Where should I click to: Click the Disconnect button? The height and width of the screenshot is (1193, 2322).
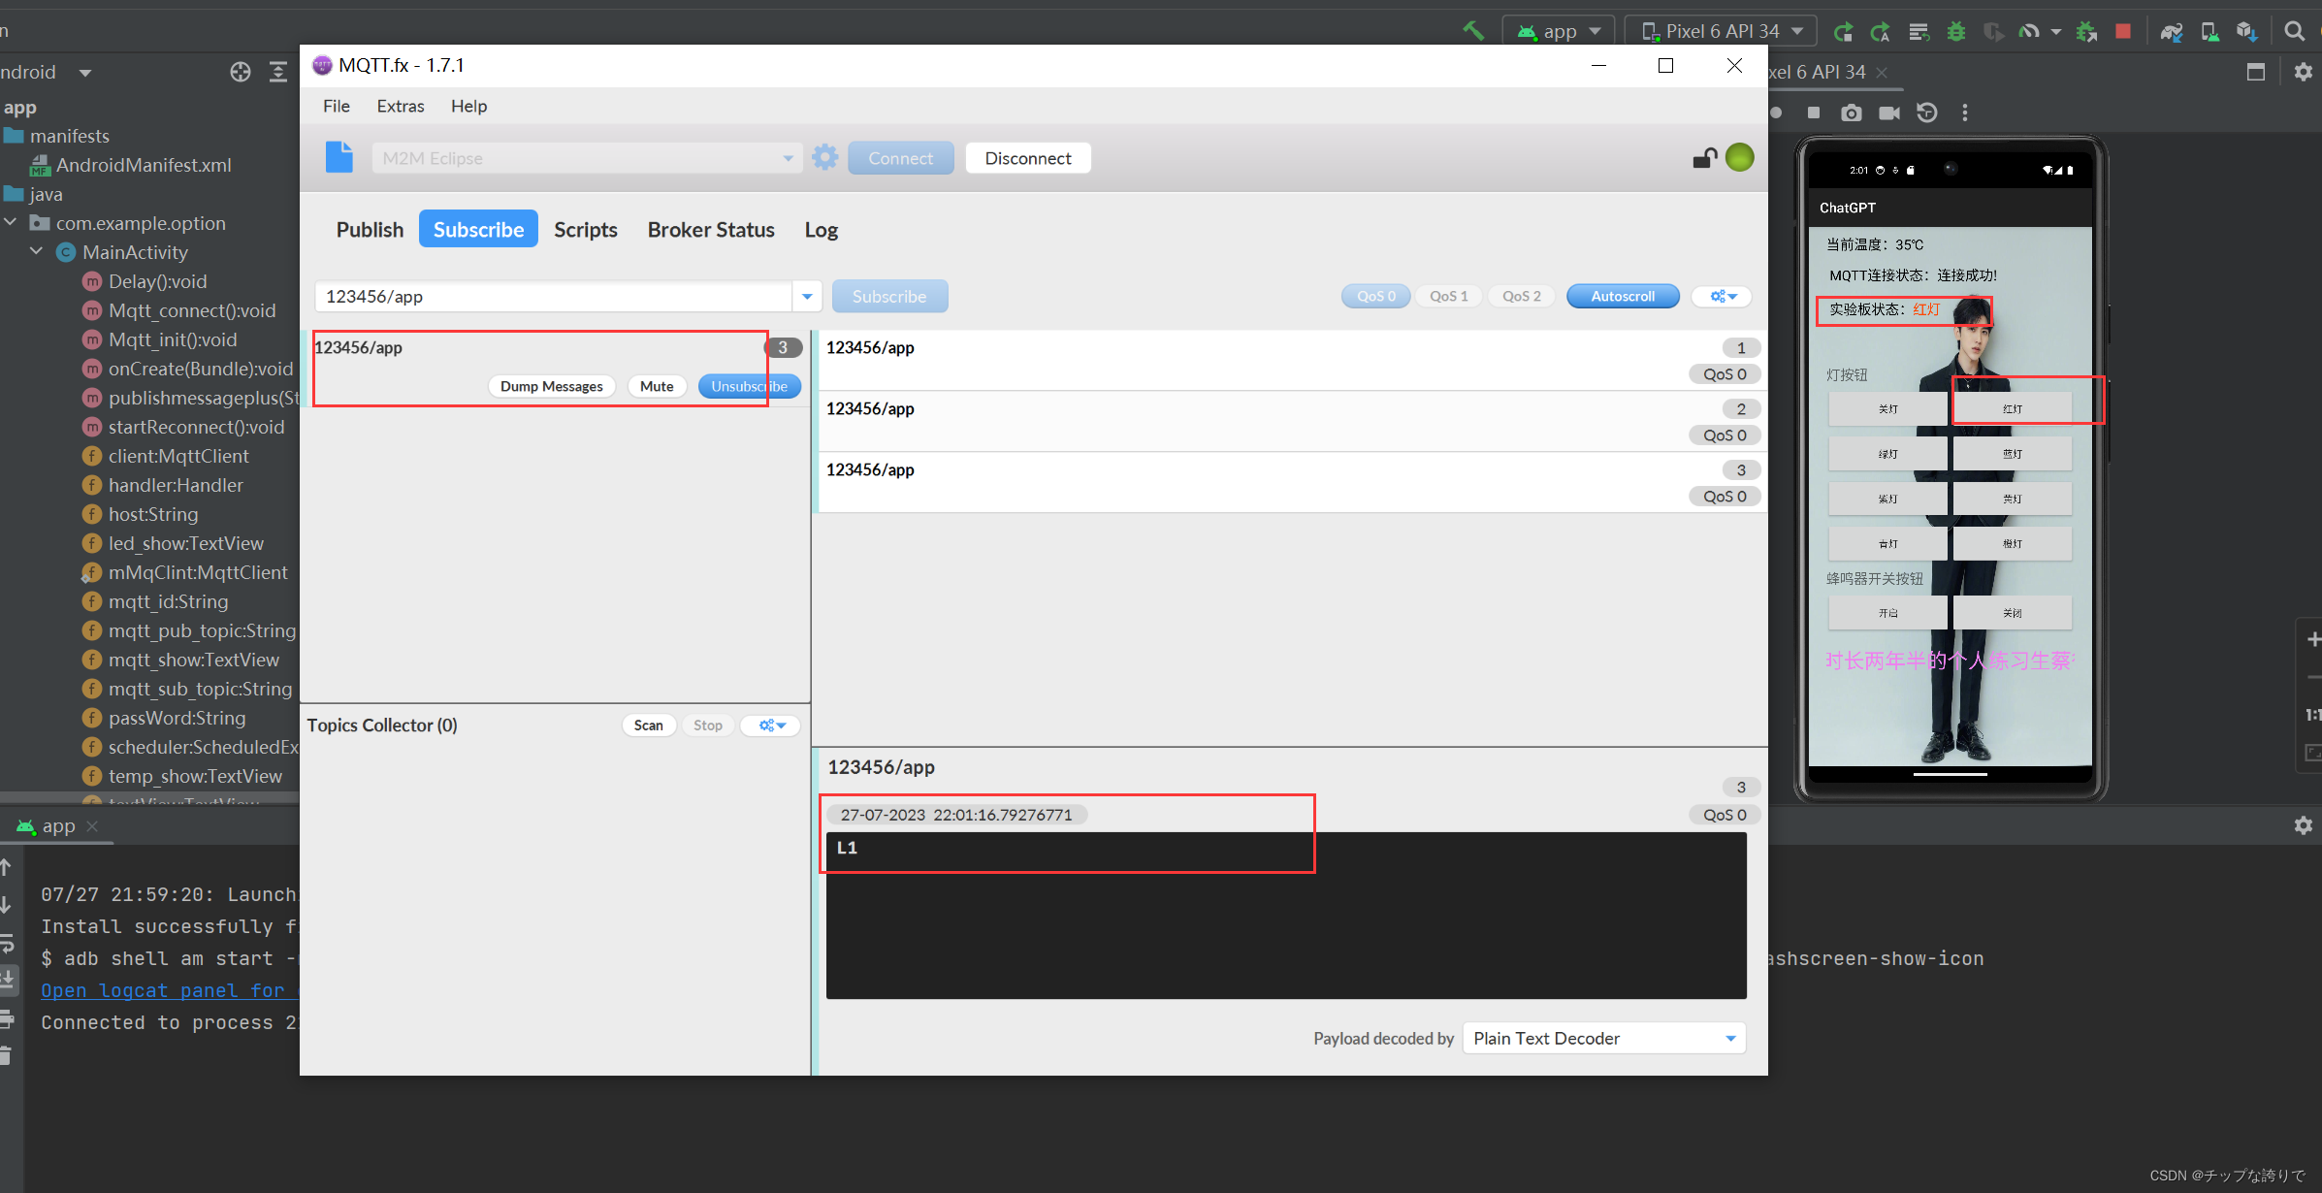click(1027, 158)
